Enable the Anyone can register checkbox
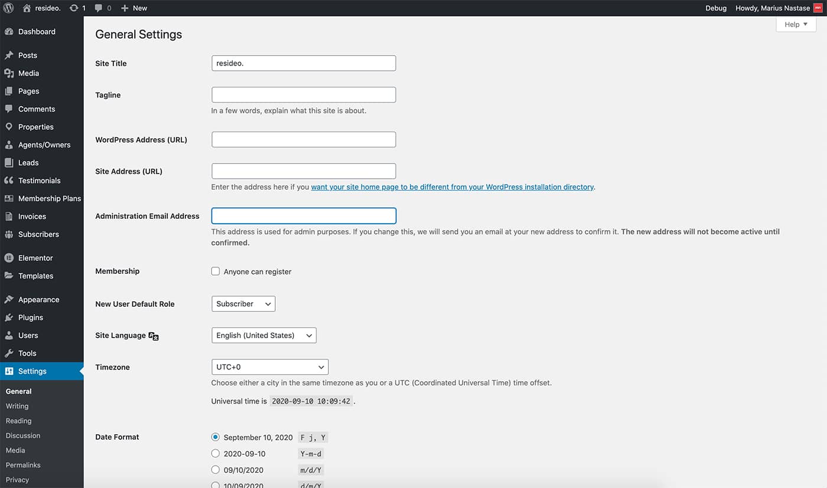Image resolution: width=827 pixels, height=488 pixels. click(216, 271)
